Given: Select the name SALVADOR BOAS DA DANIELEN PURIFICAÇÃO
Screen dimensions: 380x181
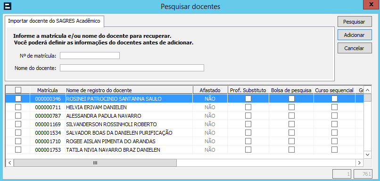Looking at the screenshot, I should (119, 133).
